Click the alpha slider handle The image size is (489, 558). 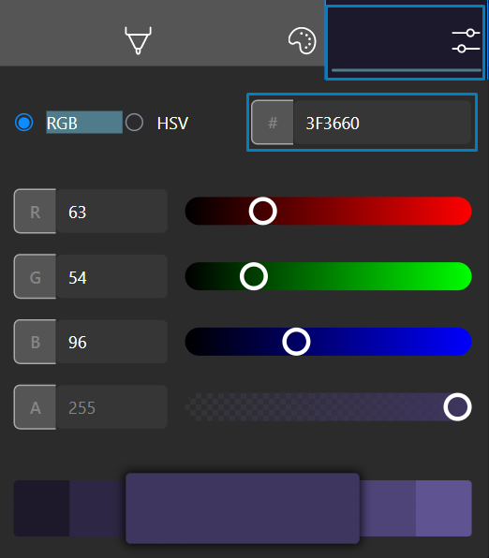[x=458, y=407]
